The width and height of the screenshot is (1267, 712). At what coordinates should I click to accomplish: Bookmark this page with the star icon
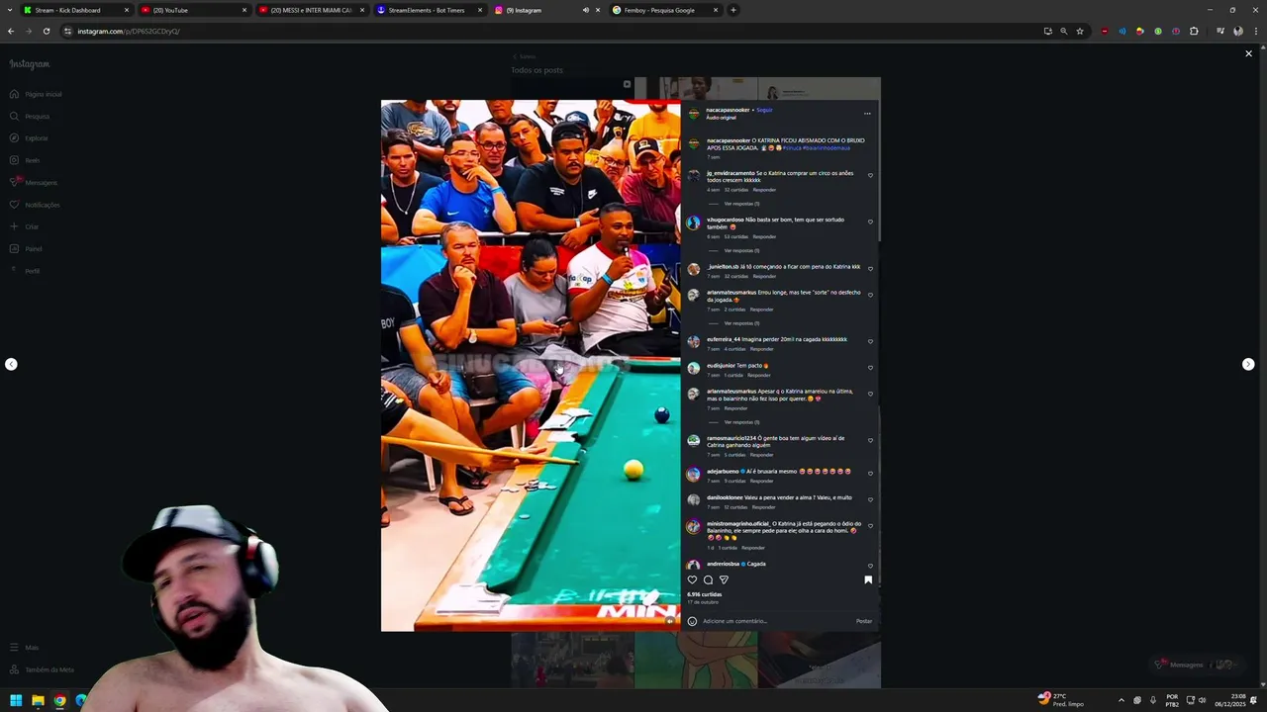[x=1080, y=31]
